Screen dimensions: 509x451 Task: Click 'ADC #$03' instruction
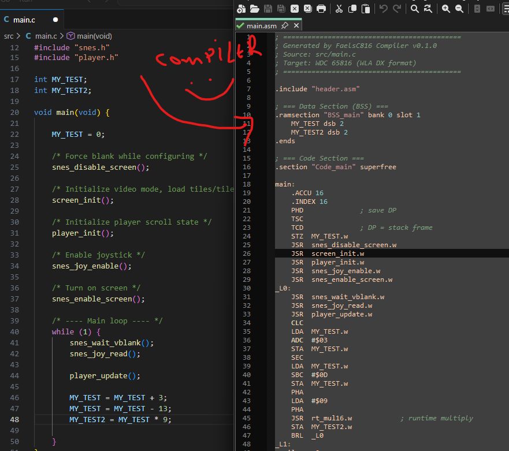click(309, 340)
